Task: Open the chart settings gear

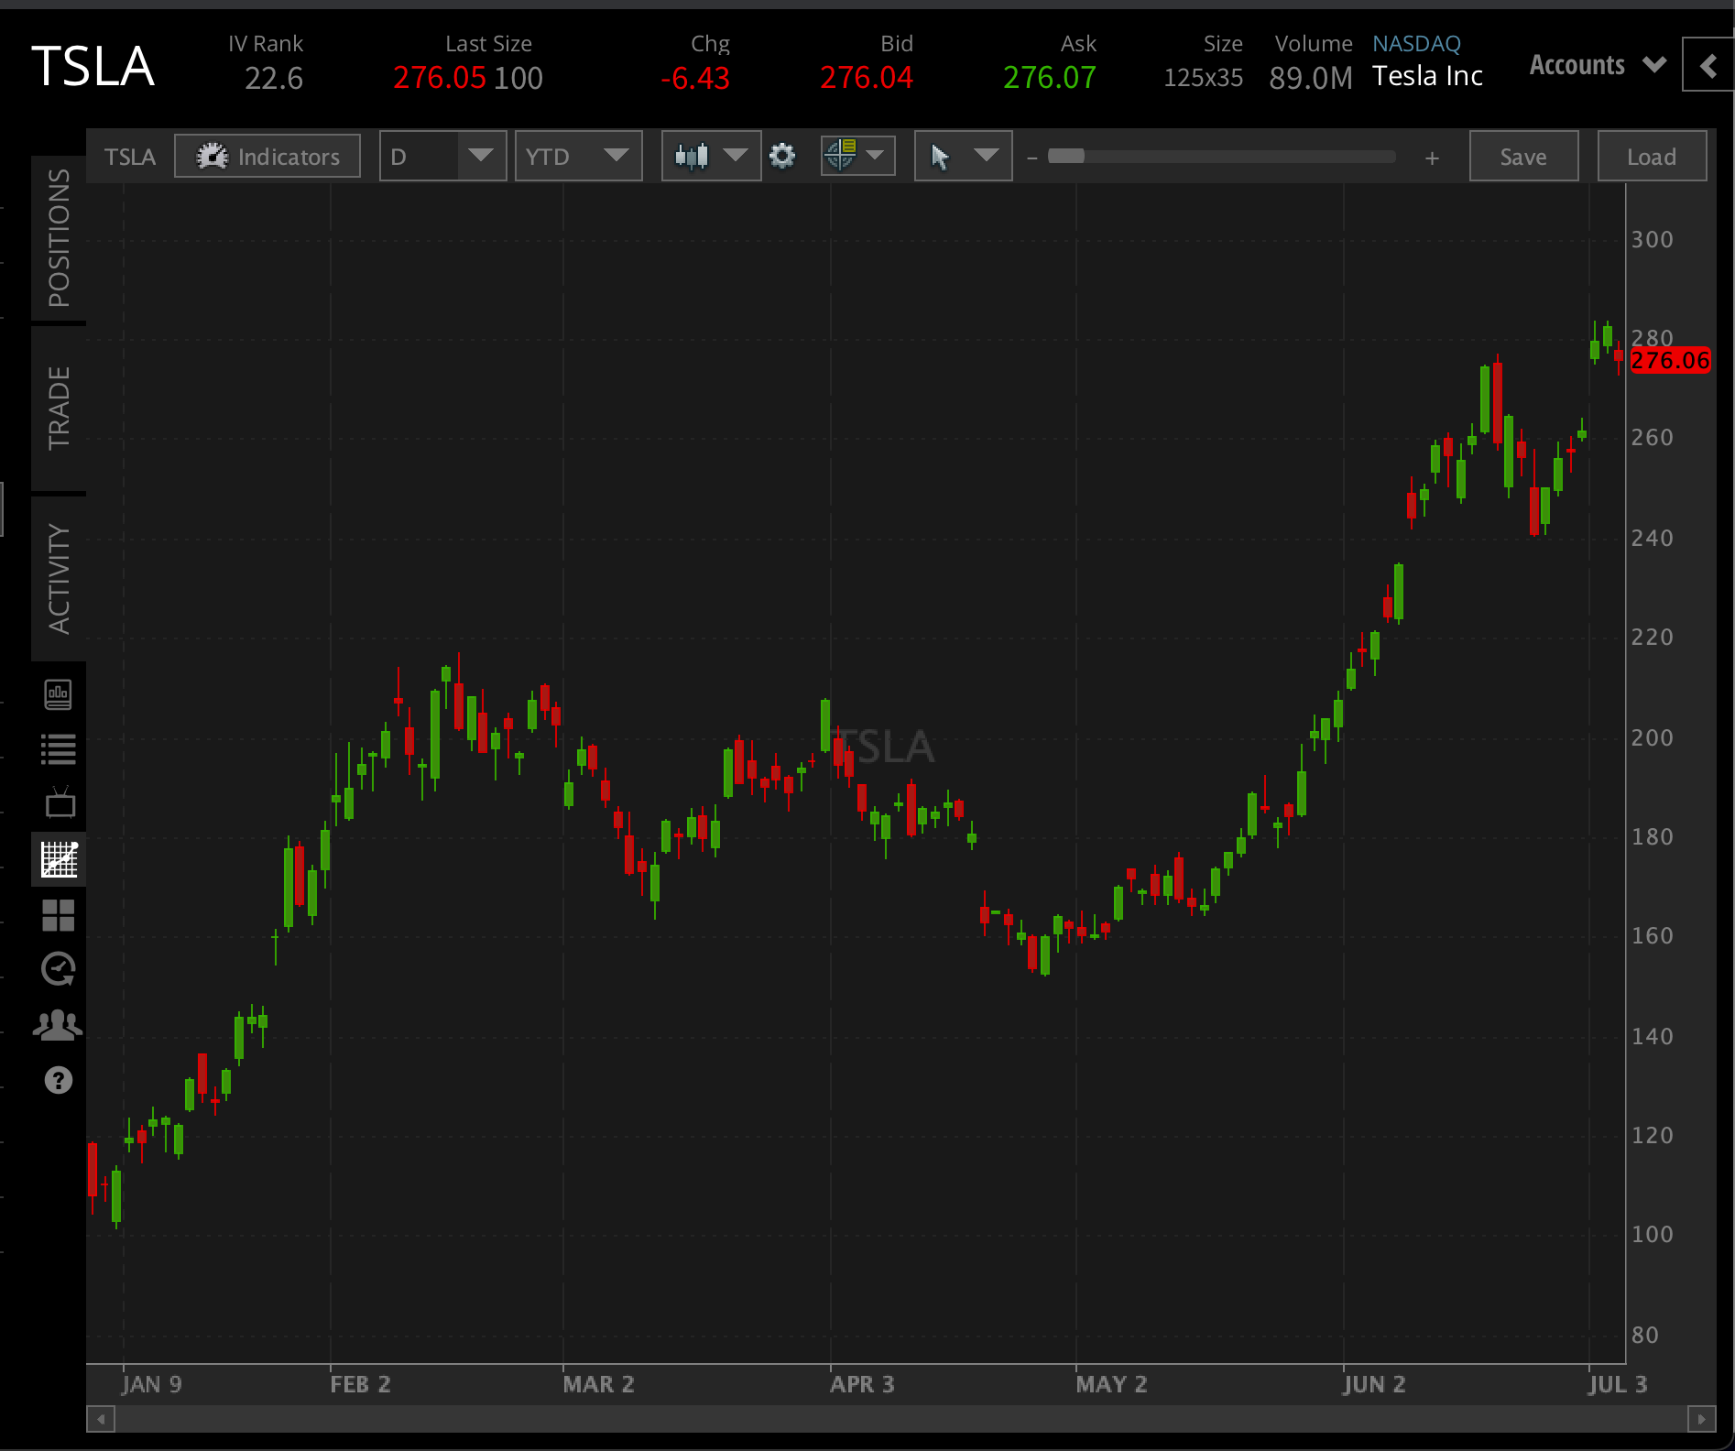Action: 781,156
